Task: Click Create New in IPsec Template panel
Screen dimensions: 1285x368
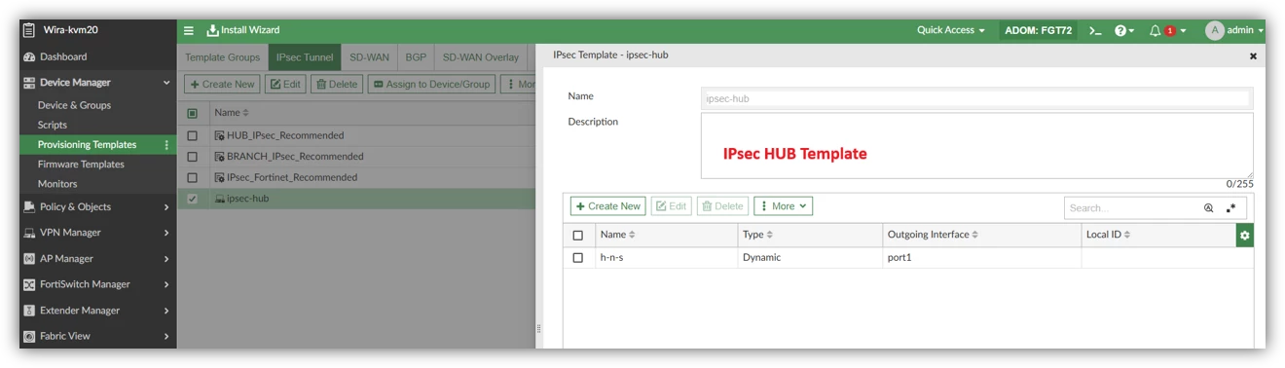Action: coord(607,206)
